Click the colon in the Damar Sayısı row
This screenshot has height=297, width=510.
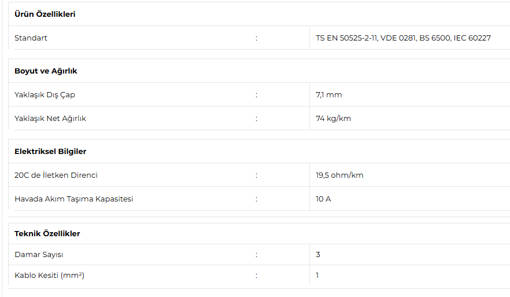click(x=256, y=255)
